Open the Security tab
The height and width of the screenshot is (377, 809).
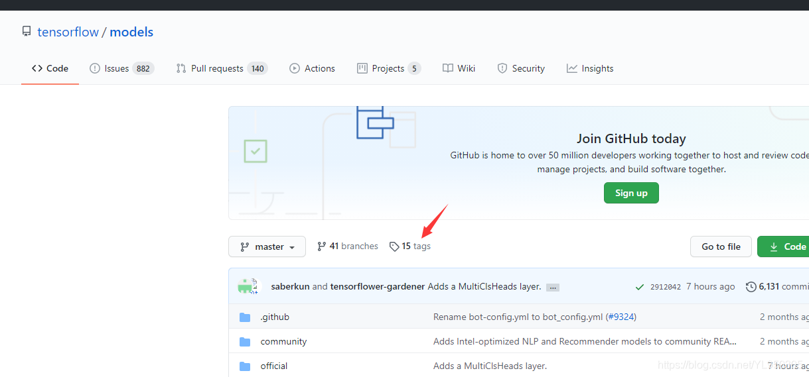click(x=521, y=68)
